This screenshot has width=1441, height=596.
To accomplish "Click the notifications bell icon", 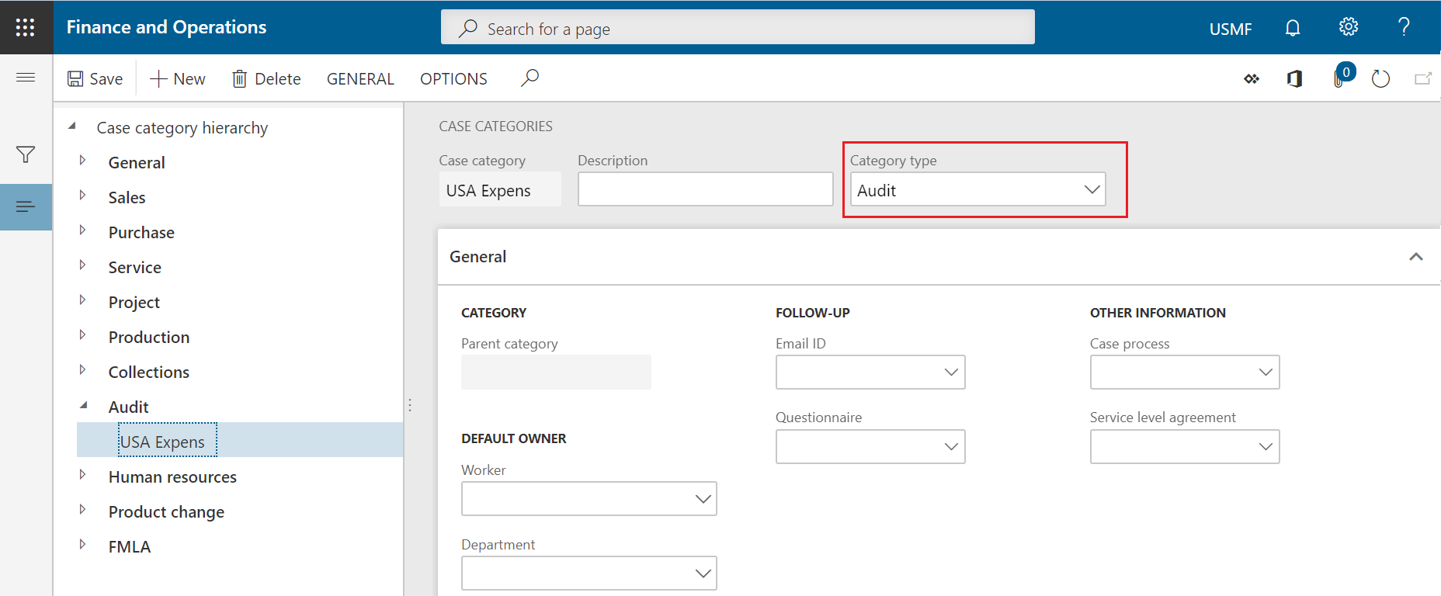I will point(1292,29).
